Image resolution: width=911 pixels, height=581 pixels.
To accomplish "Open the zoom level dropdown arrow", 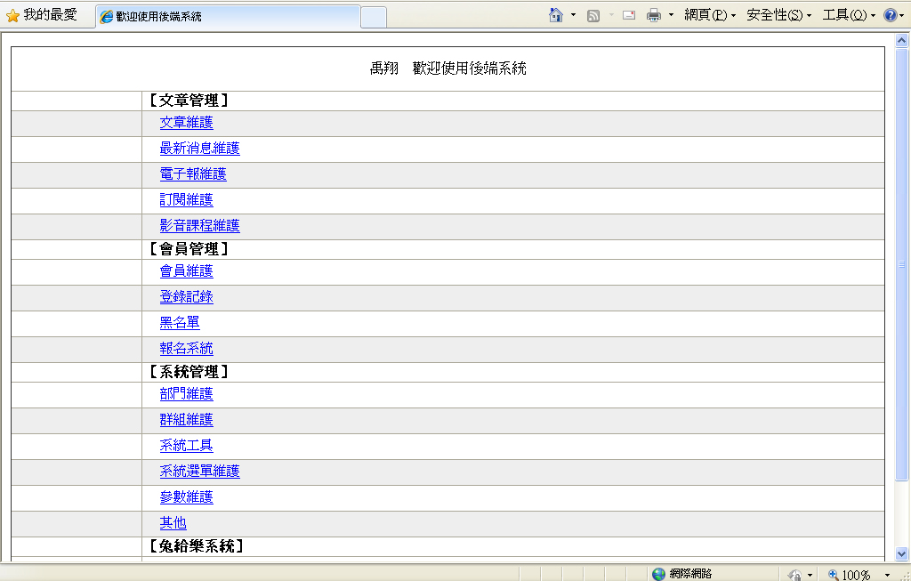I will tap(887, 575).
